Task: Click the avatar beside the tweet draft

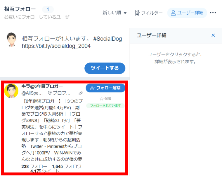Action: pyautogui.click(x=11, y=40)
